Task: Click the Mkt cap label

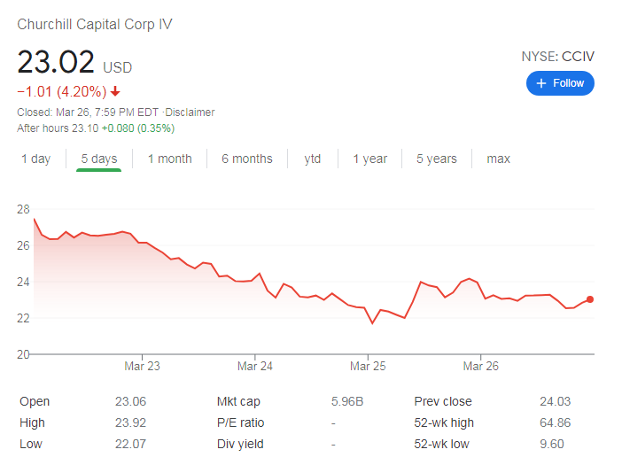Action: pos(238,401)
